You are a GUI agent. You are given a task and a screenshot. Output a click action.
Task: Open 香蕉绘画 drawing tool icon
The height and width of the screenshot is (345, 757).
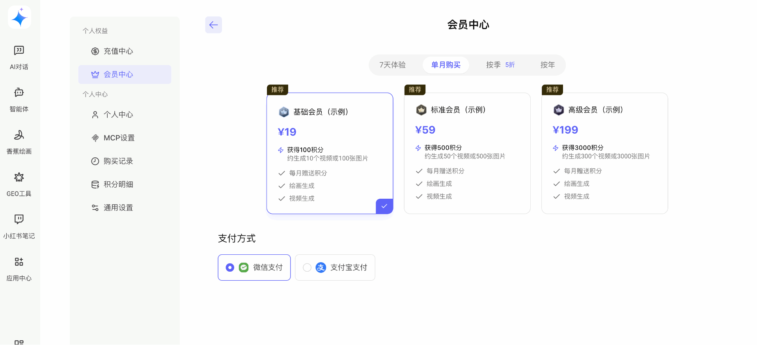(19, 135)
